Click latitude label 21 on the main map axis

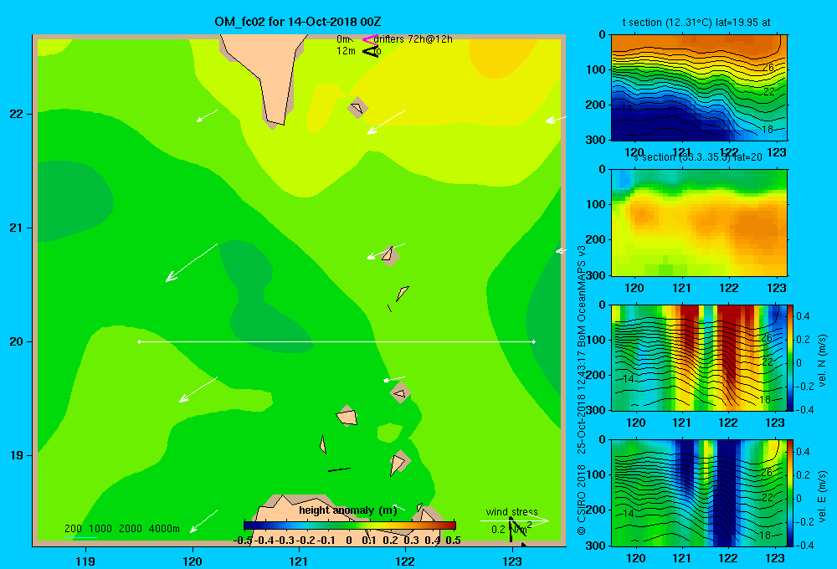click(17, 228)
